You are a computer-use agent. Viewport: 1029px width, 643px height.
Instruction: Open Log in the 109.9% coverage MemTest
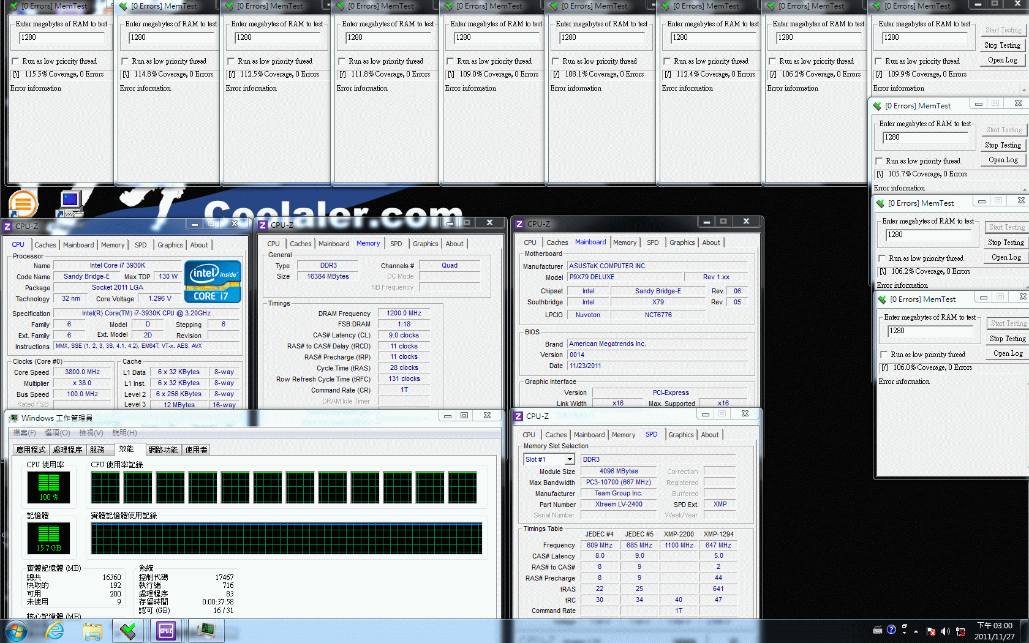pos(1002,60)
